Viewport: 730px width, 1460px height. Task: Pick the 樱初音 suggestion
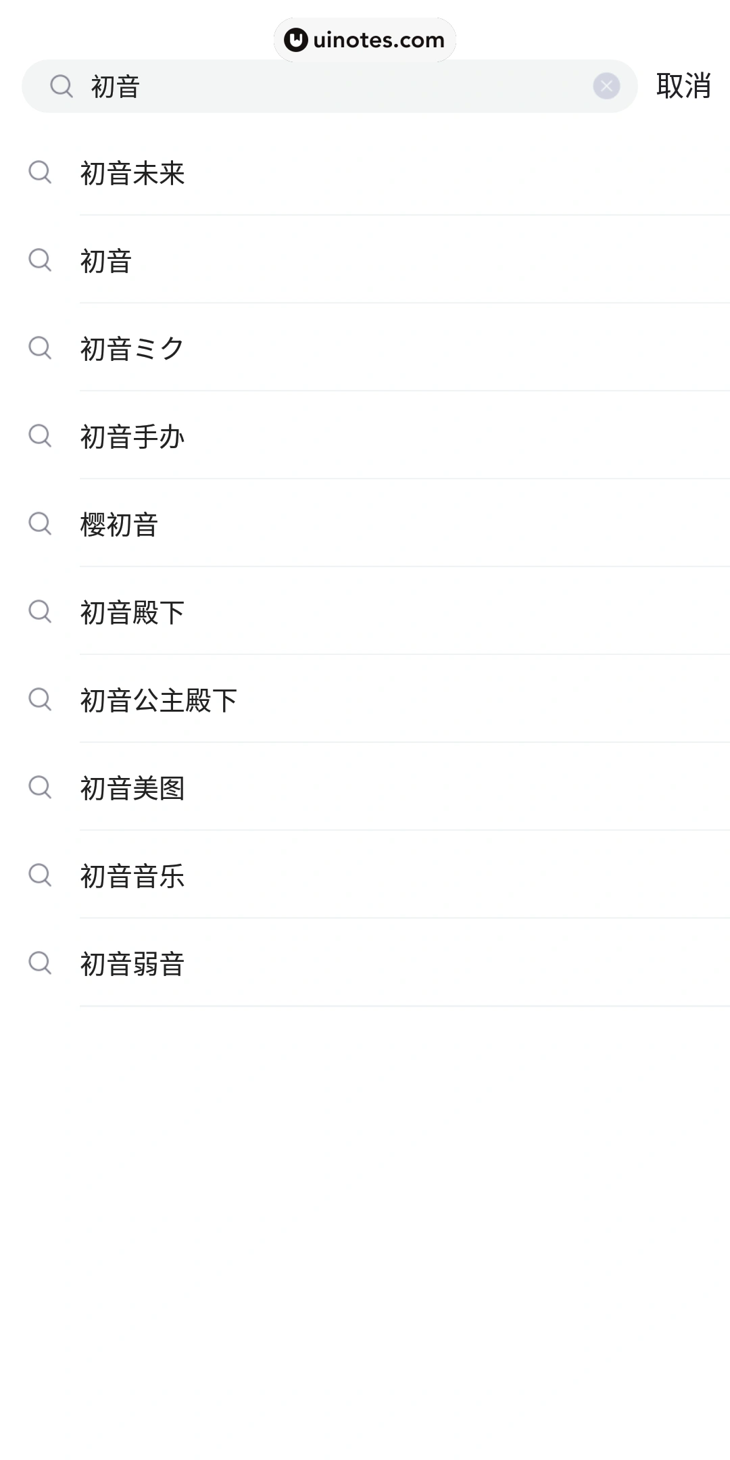pyautogui.click(x=119, y=525)
